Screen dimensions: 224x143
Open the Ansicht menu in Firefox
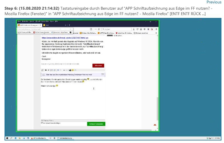32,21
